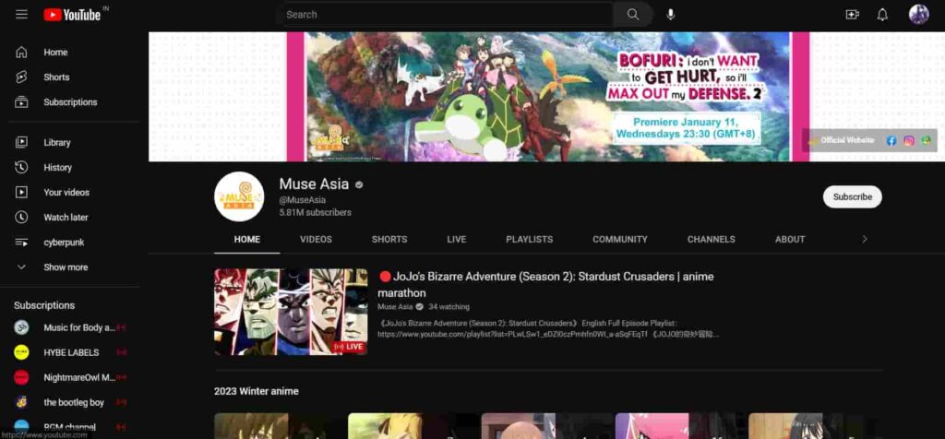Switch to the PLAYLISTS tab
Viewport: 945px width, 439px height.
tap(529, 239)
